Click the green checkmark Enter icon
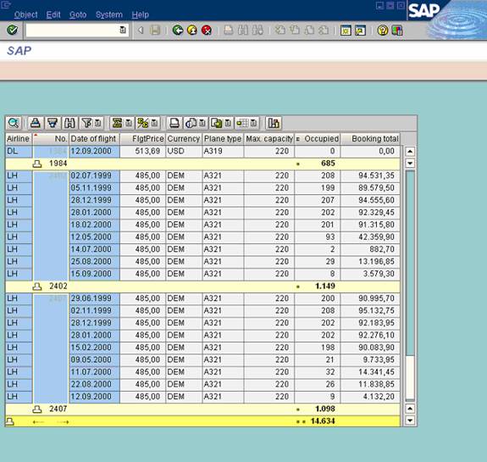The height and width of the screenshot is (462, 487). [12, 31]
